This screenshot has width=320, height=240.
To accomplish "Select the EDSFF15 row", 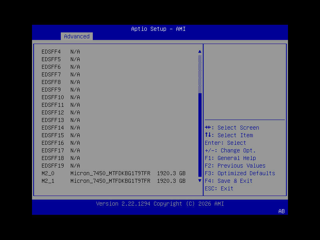I will [x=61, y=135].
